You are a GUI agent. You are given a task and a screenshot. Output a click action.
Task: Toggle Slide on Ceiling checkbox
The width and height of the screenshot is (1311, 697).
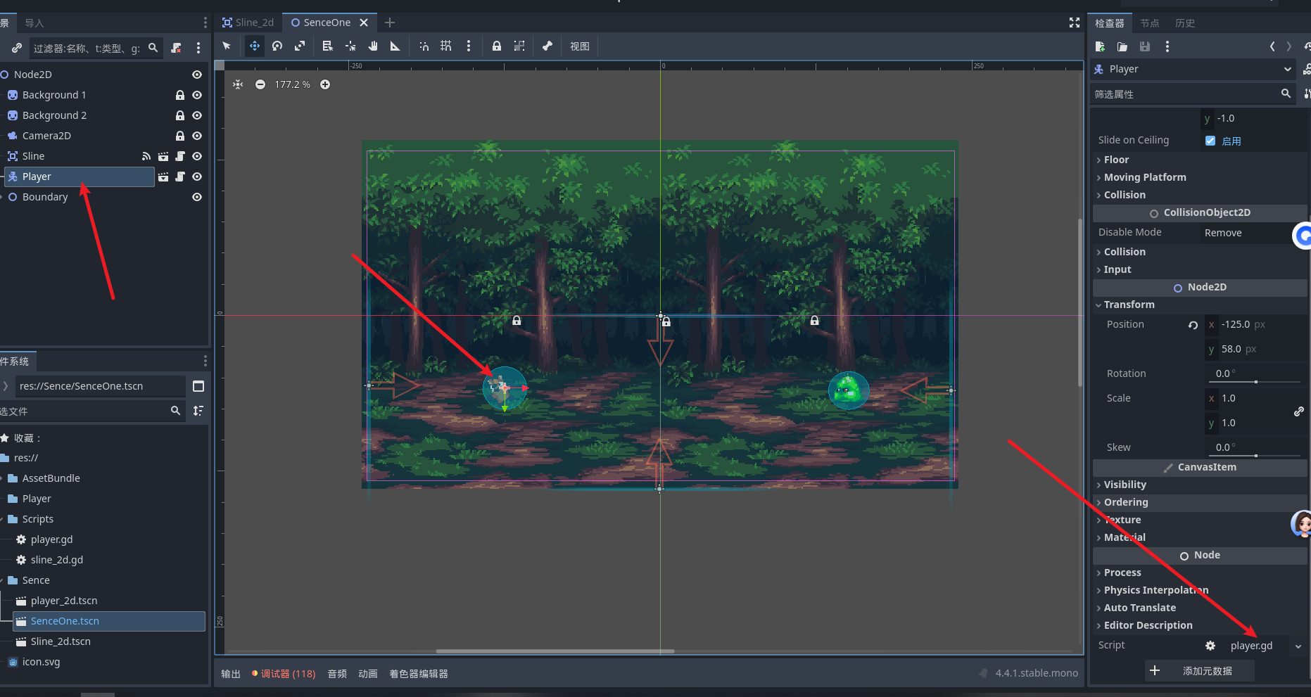[1210, 141]
